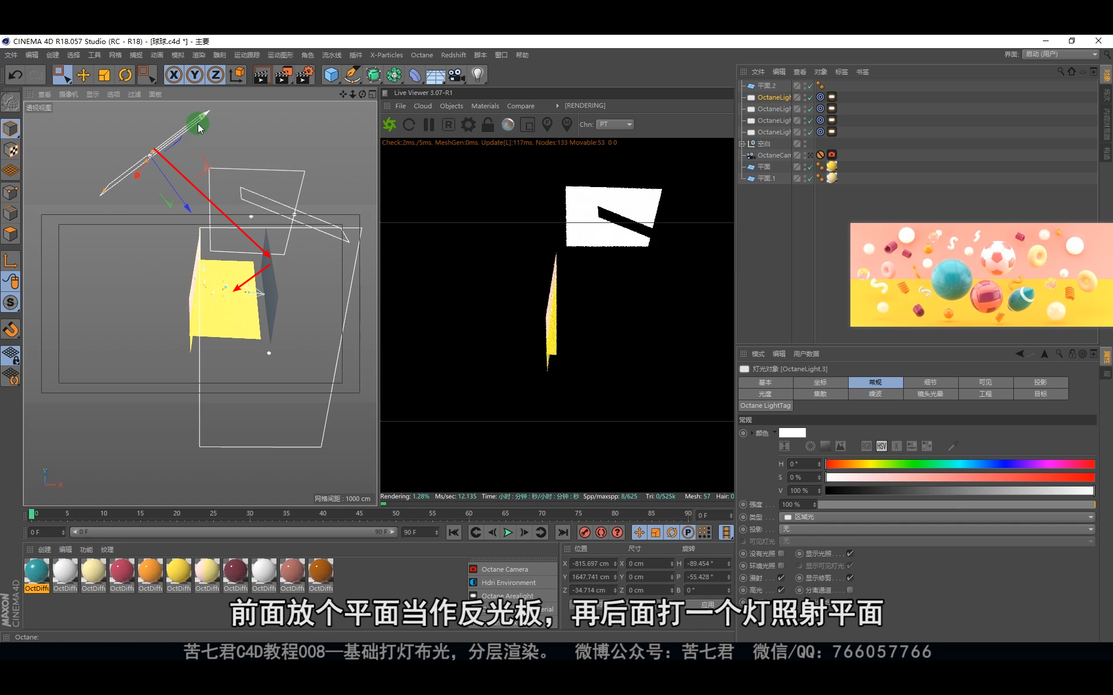Screen dimensions: 1113x695
Task: Open the Materials menu in Live Viewer
Action: tap(485, 106)
